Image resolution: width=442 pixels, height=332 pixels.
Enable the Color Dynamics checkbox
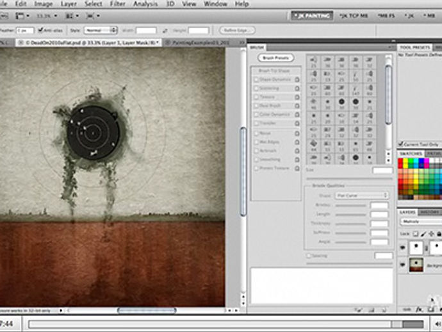[256, 115]
